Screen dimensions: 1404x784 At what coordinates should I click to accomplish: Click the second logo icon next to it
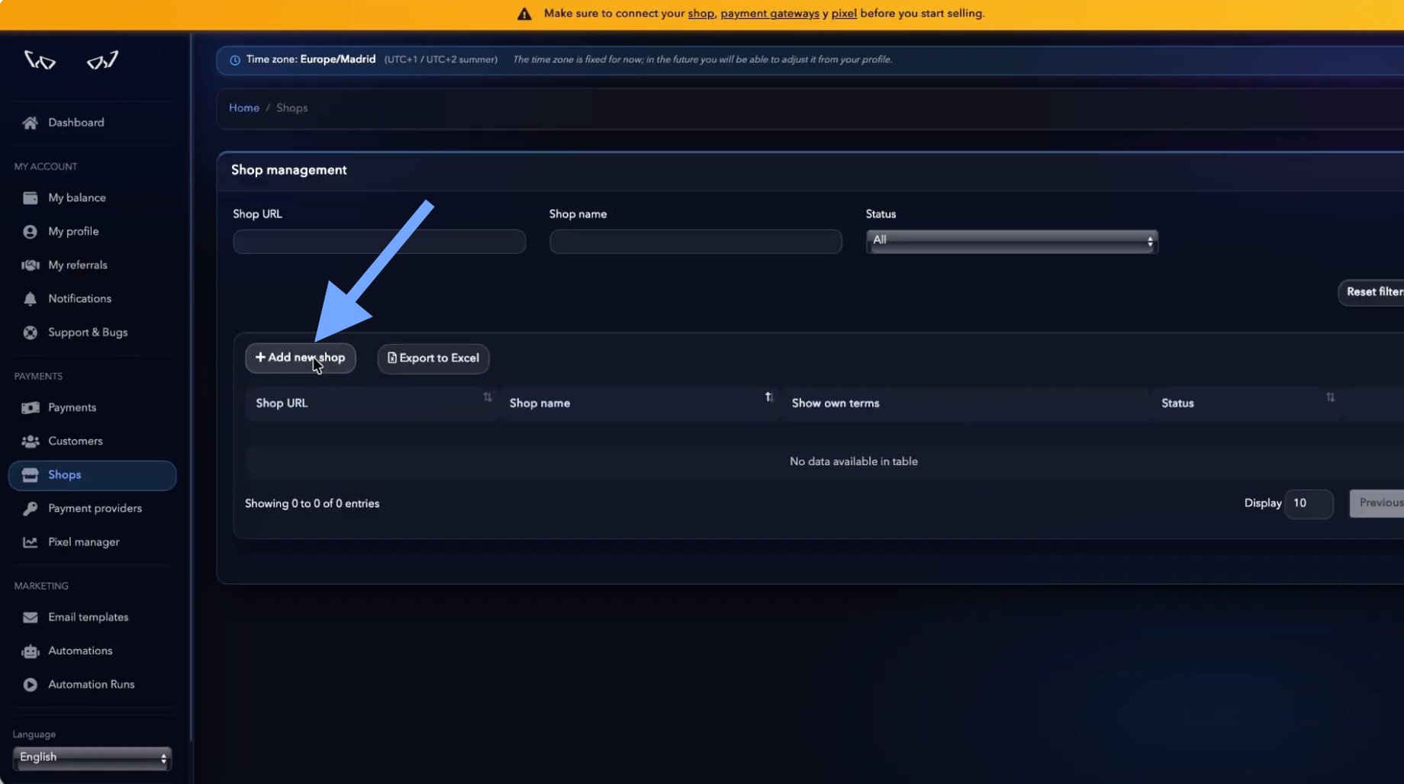point(102,59)
